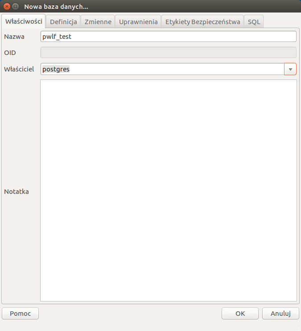Click the OK button to confirm
The image size is (301, 331).
click(x=240, y=314)
